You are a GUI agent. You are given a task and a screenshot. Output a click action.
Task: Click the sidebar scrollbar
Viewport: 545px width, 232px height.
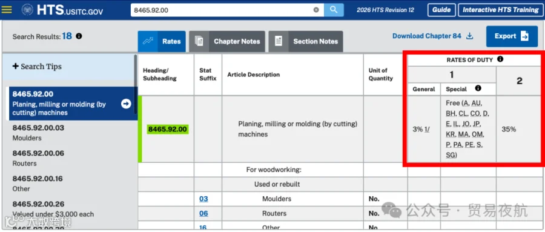point(136,84)
